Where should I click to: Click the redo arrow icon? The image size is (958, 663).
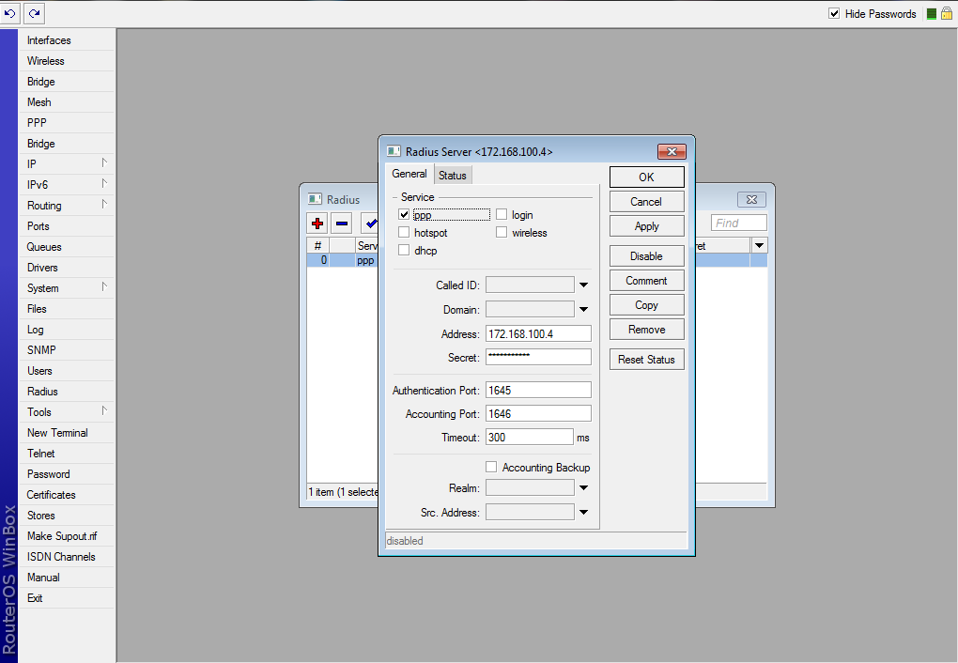34,13
